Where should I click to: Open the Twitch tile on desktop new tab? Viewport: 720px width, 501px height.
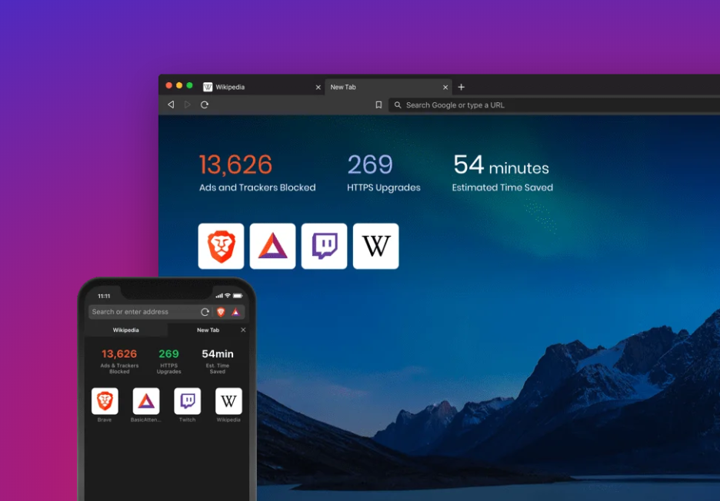click(324, 246)
